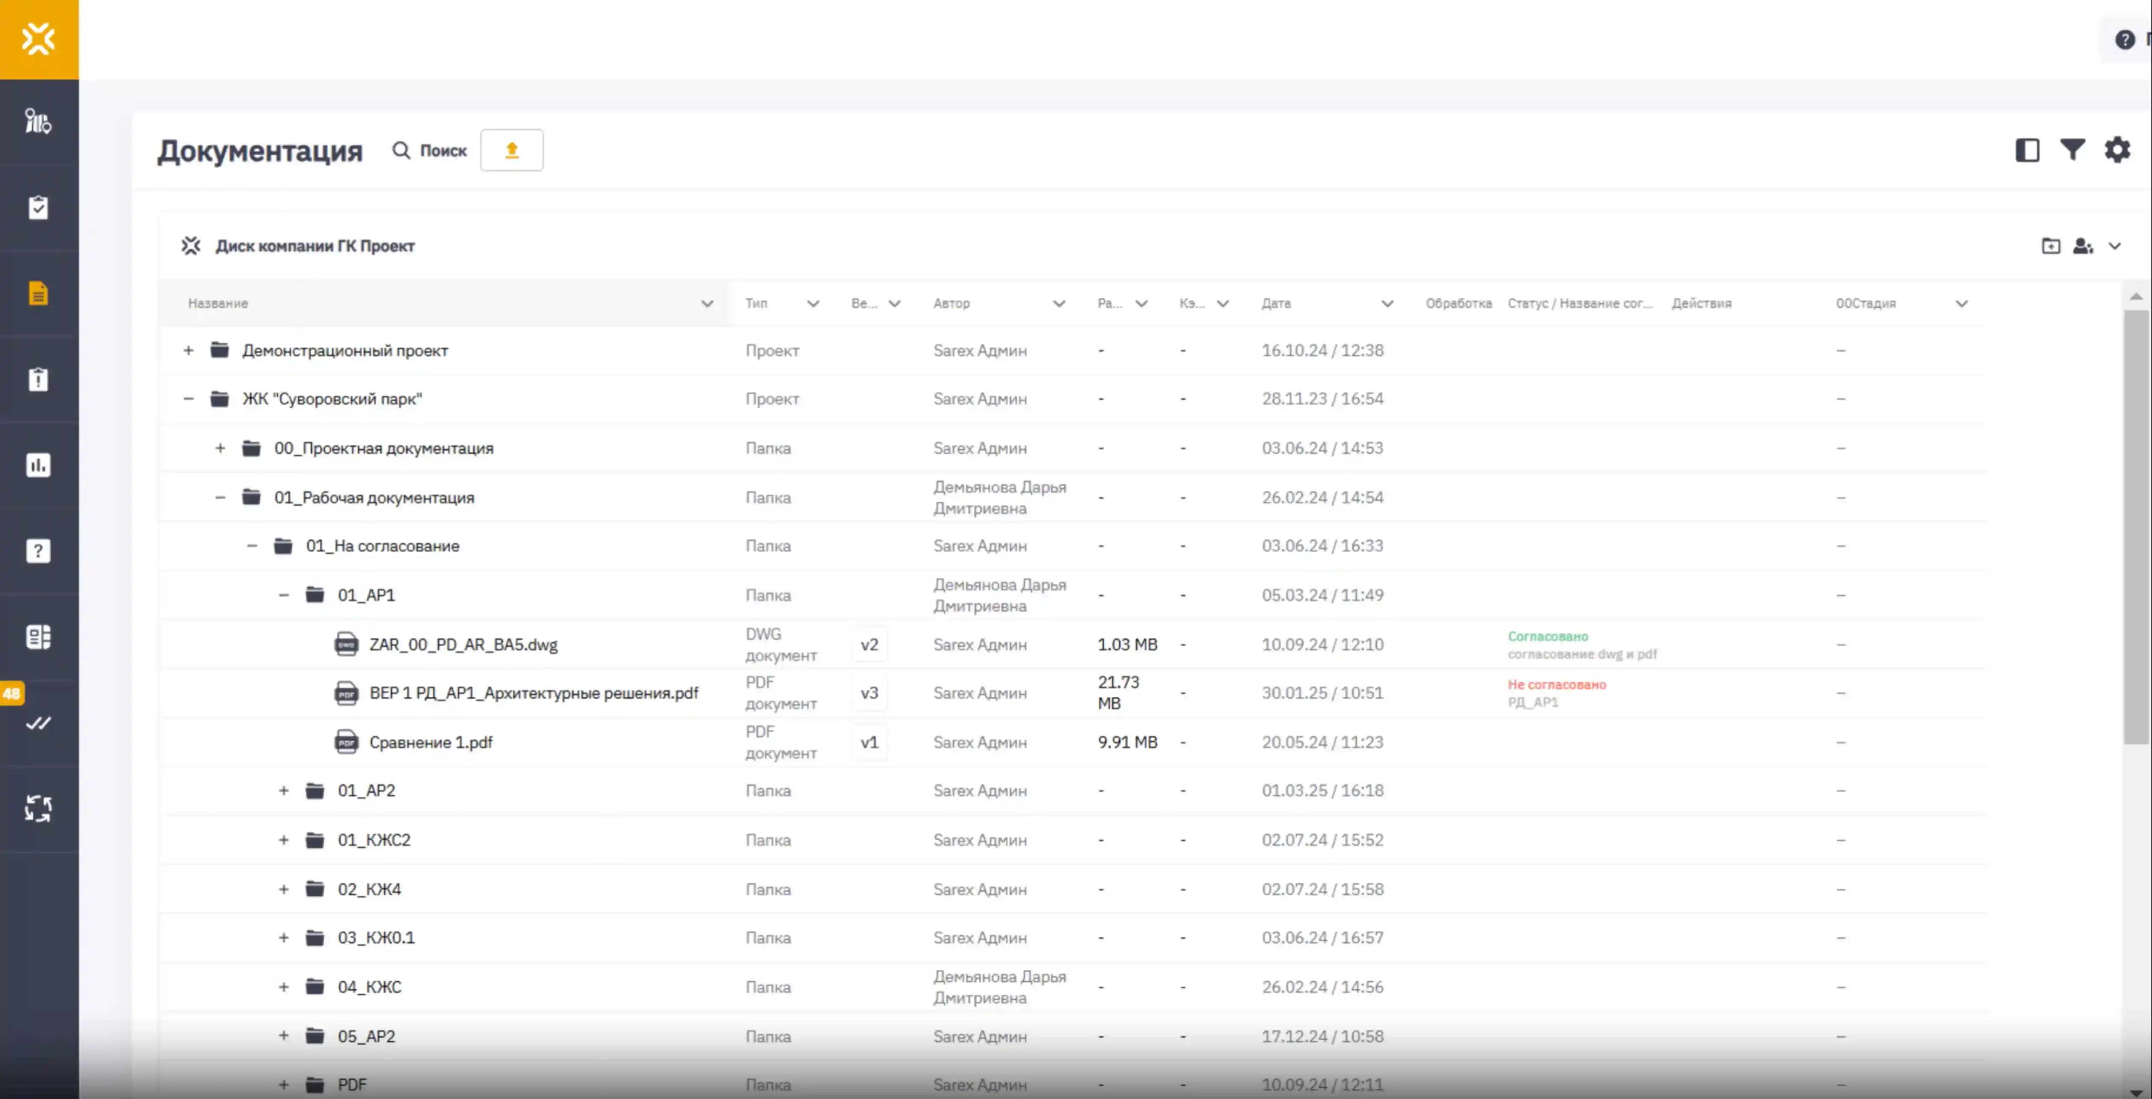Viewport: 2152px width, 1099px height.
Task: Collapse the ЖК "Суворовский парк" project
Action: [189, 398]
